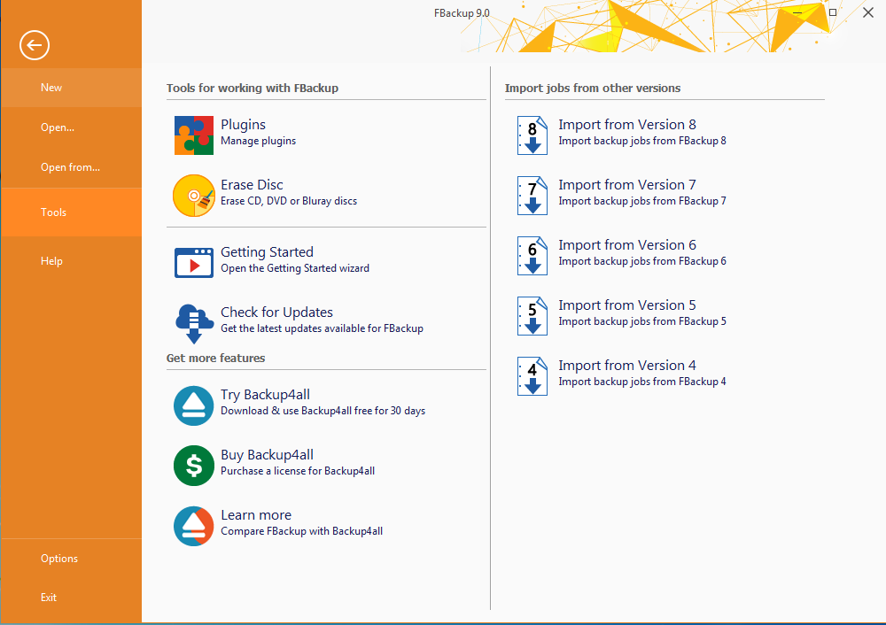886x625 pixels.
Task: Open the Plugins title link
Action: (243, 125)
